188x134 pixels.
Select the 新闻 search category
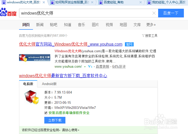(x=40, y=25)
